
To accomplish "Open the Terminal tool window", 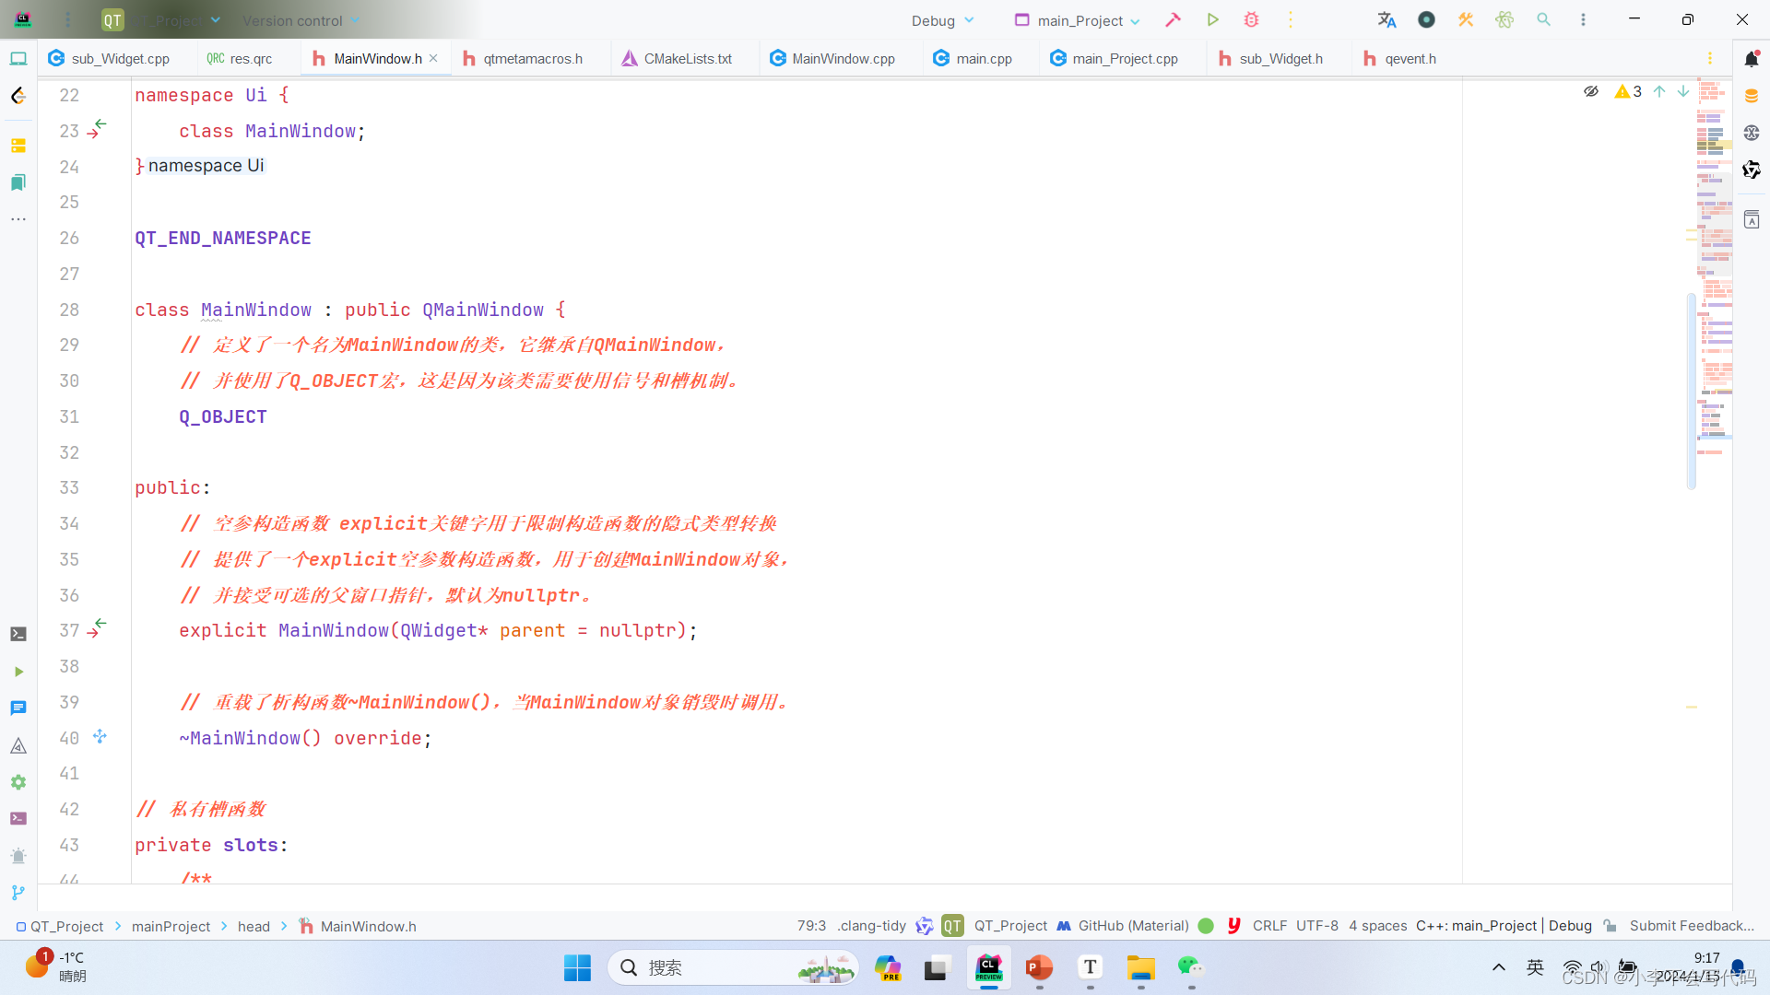I will pyautogui.click(x=18, y=634).
